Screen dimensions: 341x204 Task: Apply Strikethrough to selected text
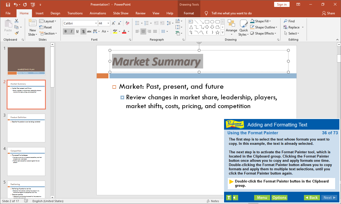[x=89, y=31]
